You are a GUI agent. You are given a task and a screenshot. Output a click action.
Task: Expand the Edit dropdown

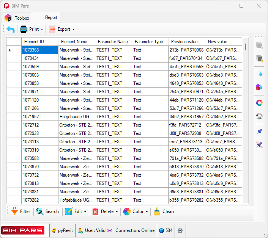[x=76, y=211]
